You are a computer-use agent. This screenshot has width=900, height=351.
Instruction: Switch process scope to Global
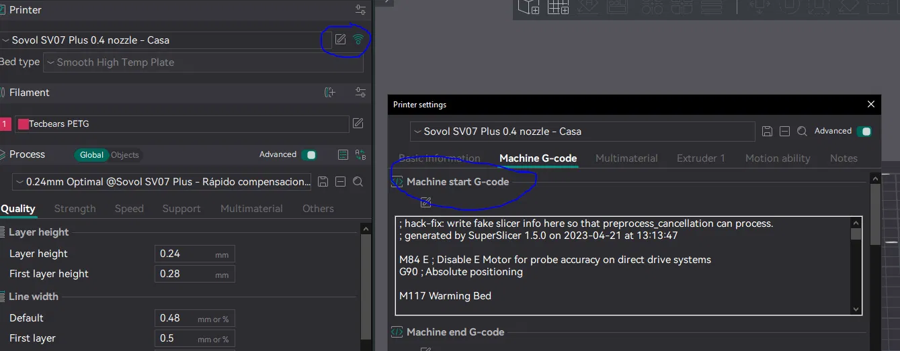coord(91,155)
